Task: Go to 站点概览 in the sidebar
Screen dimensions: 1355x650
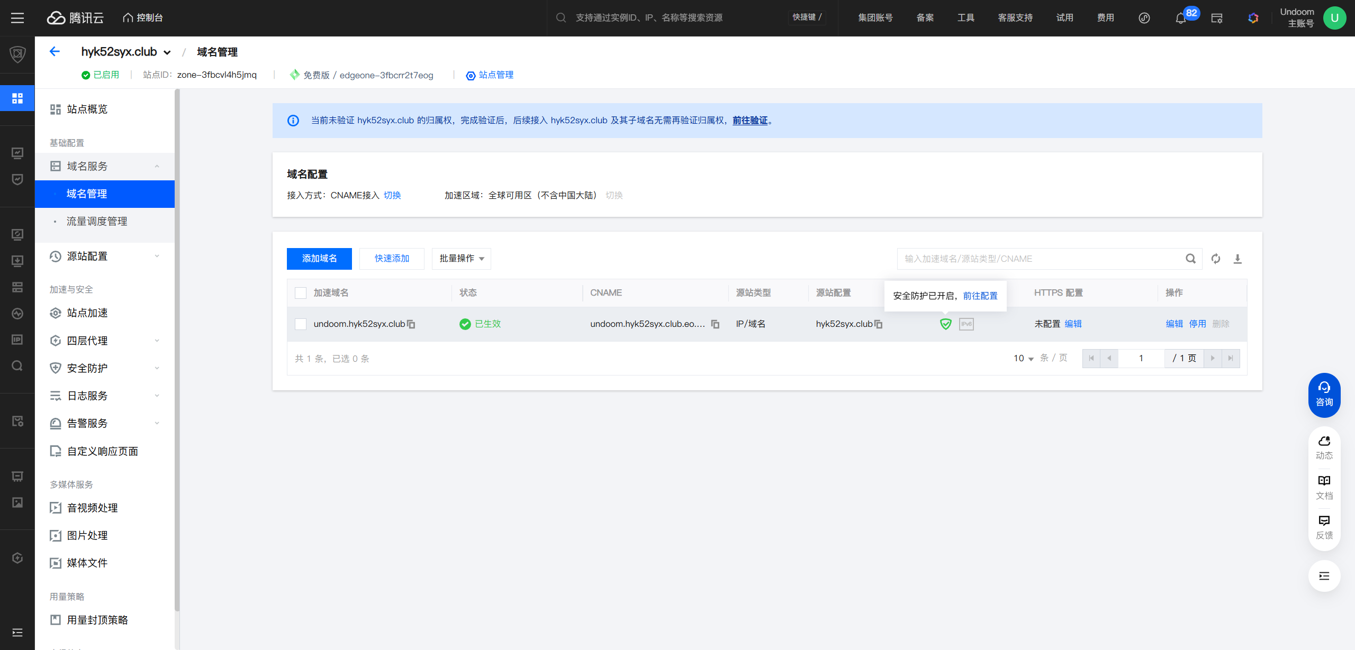Action: [x=87, y=109]
